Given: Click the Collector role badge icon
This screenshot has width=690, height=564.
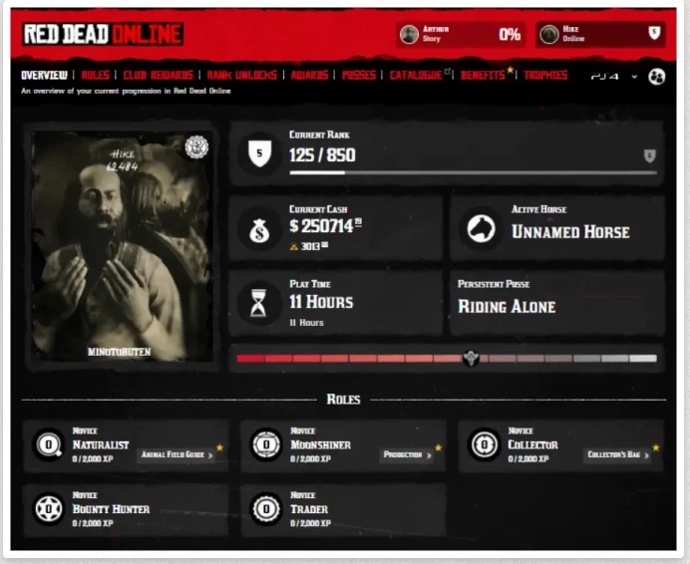Looking at the screenshot, I should click(484, 444).
